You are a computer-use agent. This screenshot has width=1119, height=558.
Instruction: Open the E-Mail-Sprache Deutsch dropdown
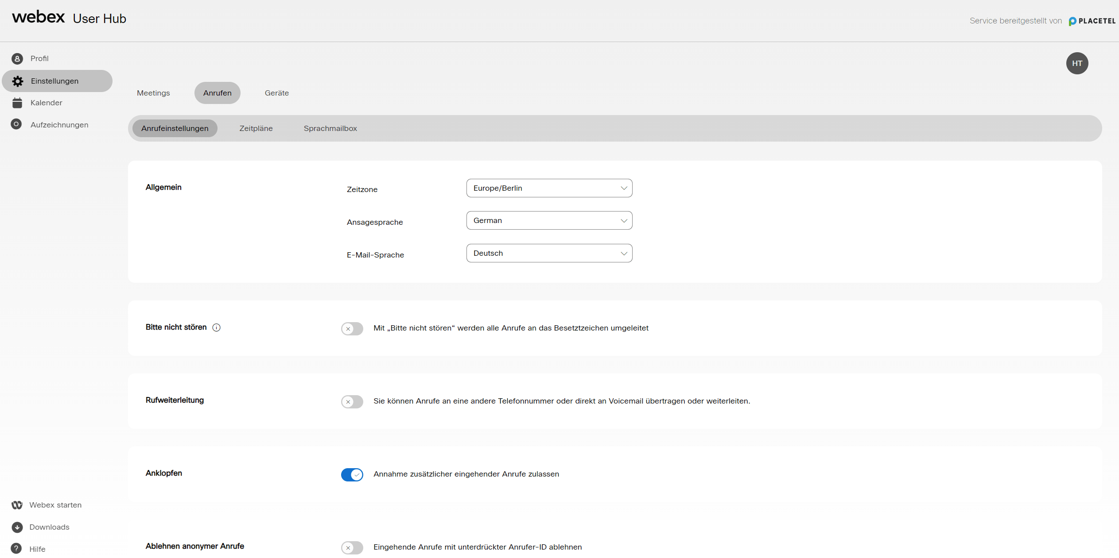549,253
